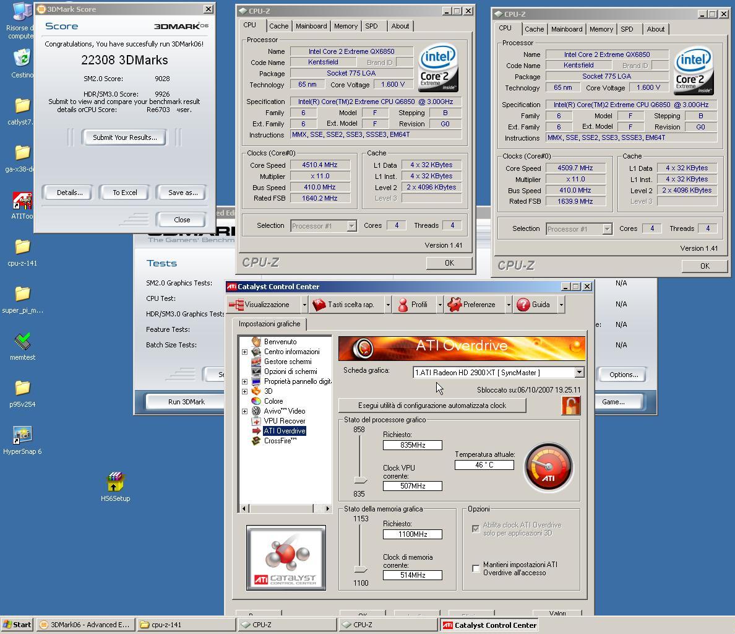Image resolution: width=735 pixels, height=634 pixels.
Task: Click Save as button in Score window
Action: (183, 193)
